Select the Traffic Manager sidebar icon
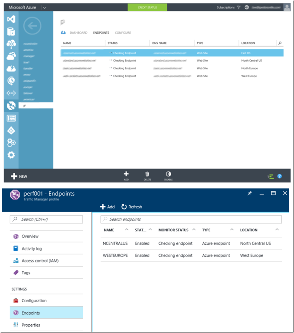 11,106
